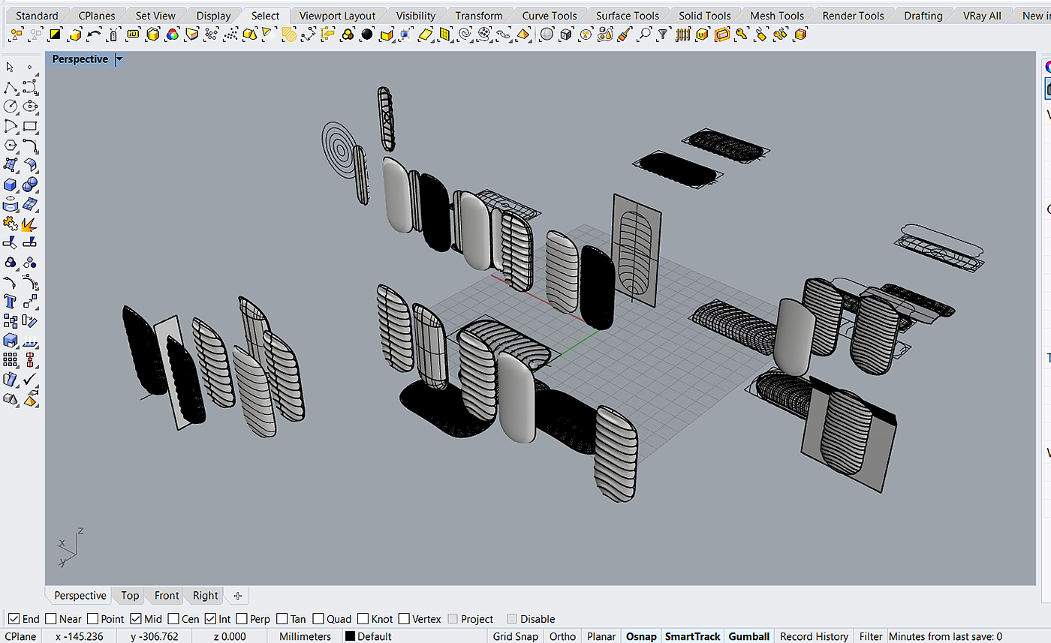The image size is (1051, 643).
Task: Disable the End osnap checkbox
Action: coord(14,619)
